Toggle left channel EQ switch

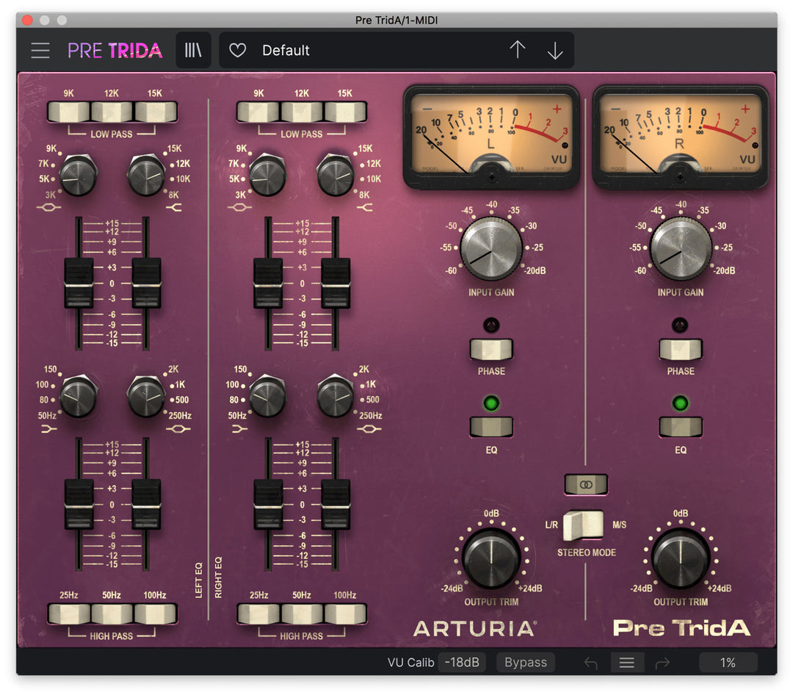pos(491,427)
